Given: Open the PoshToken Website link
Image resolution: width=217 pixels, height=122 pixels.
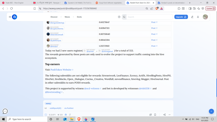Looking at the screenshot, I should pyautogui.click(x=62, y=70).
